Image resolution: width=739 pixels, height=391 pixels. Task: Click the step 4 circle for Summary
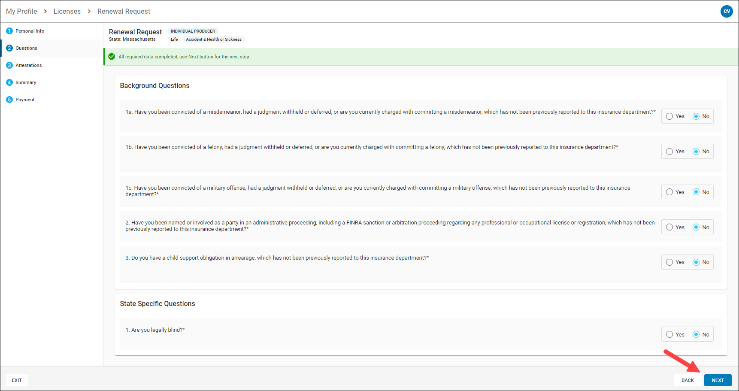9,82
